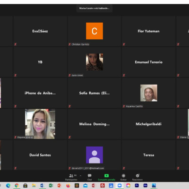Open Excel from the taskbar

pos(51,186)
